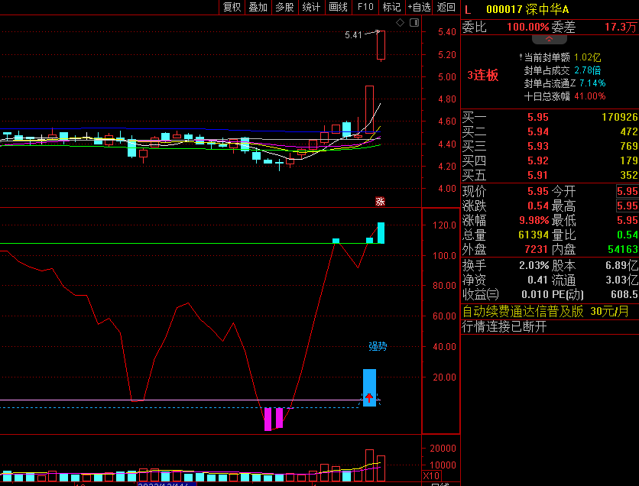
Task: Go back using 返回 button
Action: (446, 7)
